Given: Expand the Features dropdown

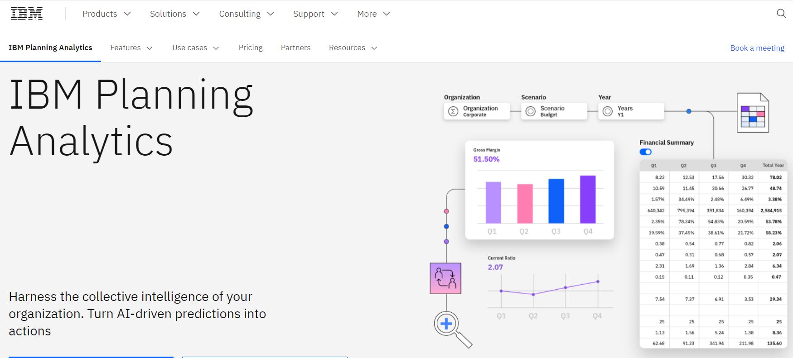Looking at the screenshot, I should [131, 48].
